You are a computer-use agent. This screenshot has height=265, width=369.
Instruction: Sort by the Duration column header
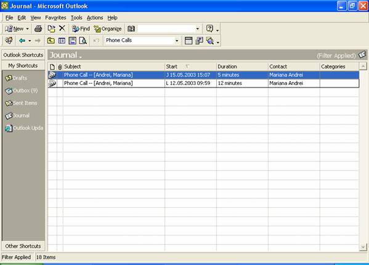click(x=242, y=67)
